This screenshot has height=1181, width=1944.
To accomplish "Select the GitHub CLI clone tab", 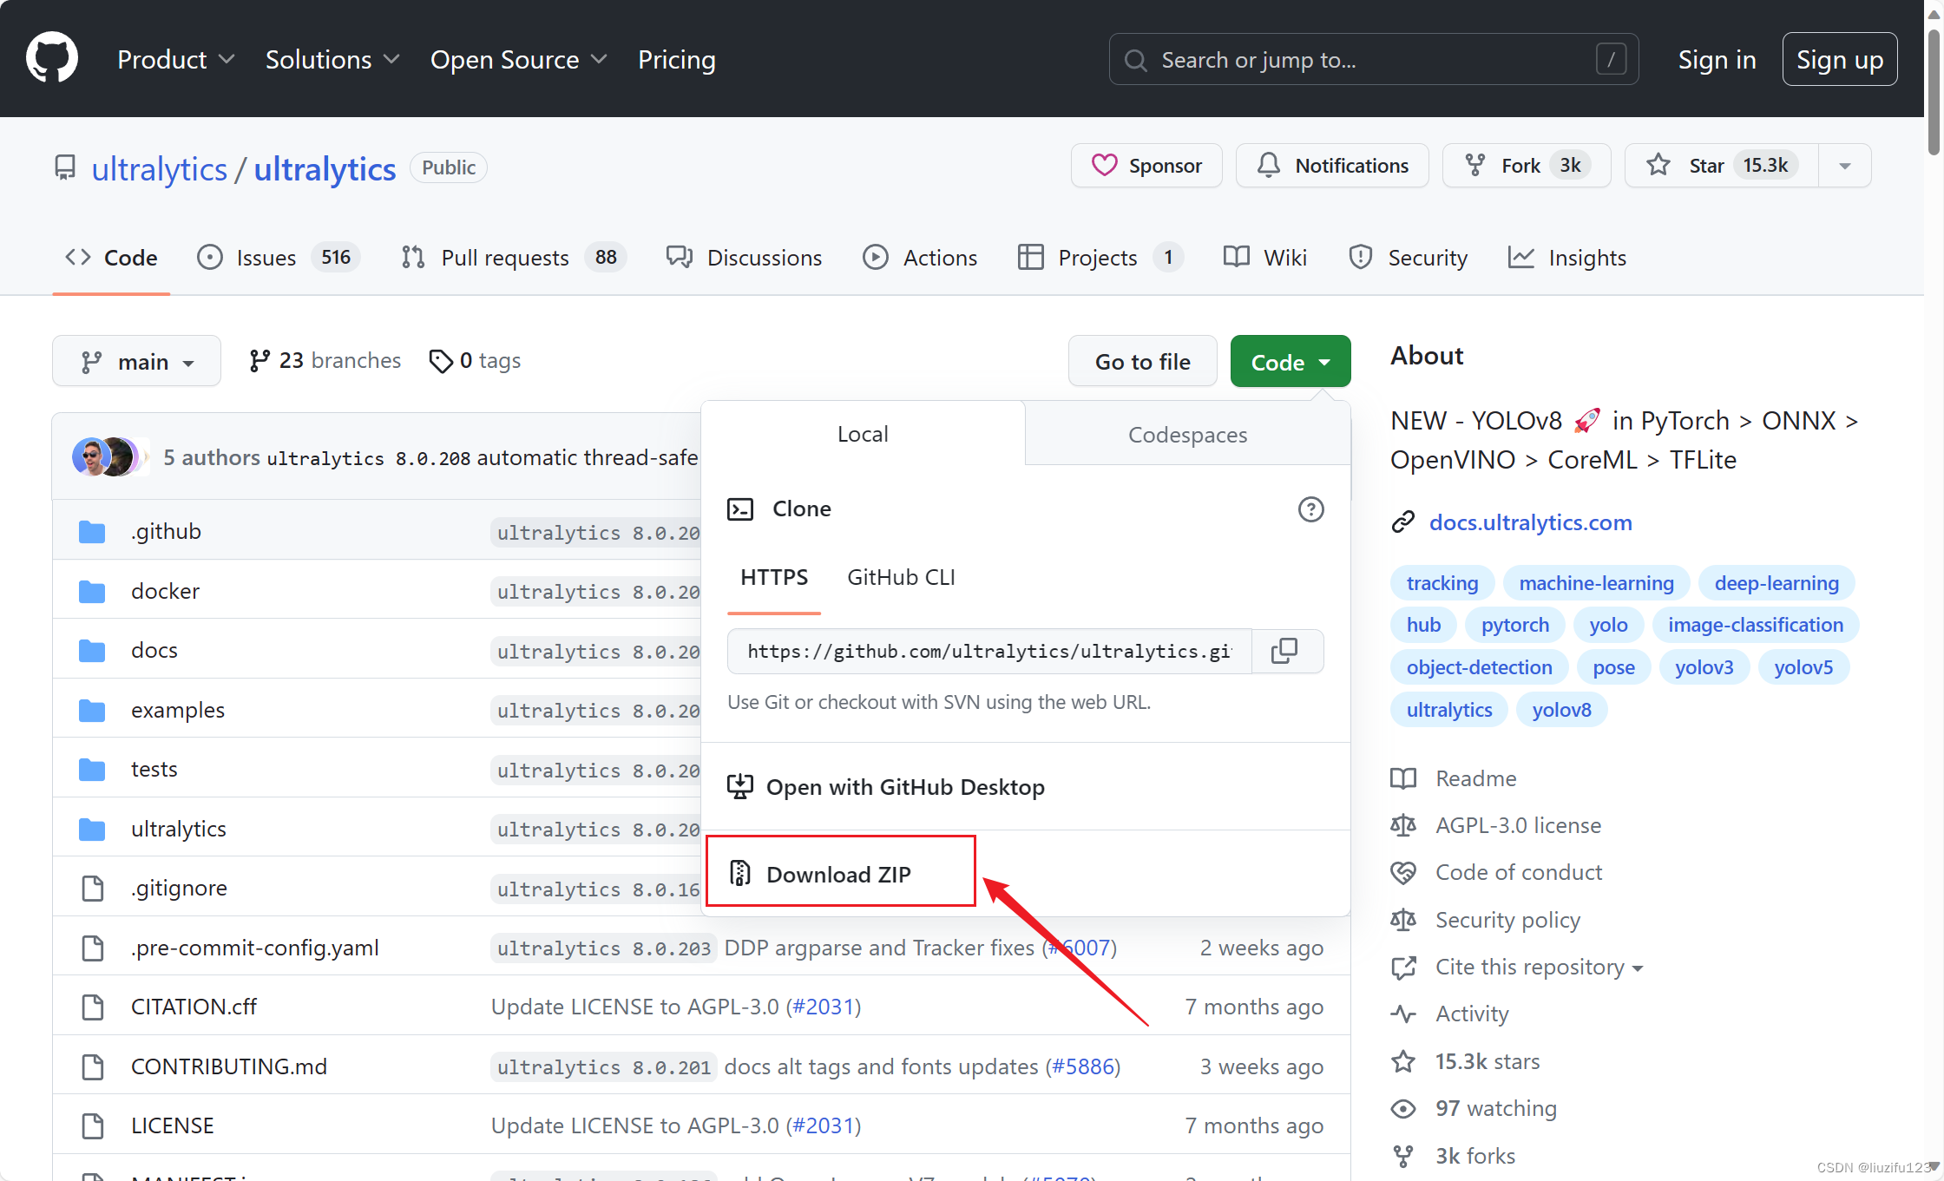I will tap(901, 578).
